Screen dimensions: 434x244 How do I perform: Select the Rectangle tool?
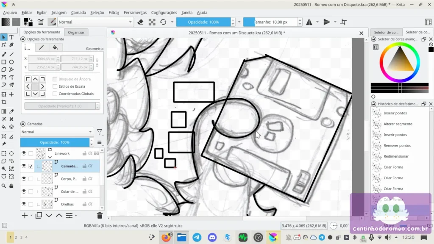tap(4, 62)
